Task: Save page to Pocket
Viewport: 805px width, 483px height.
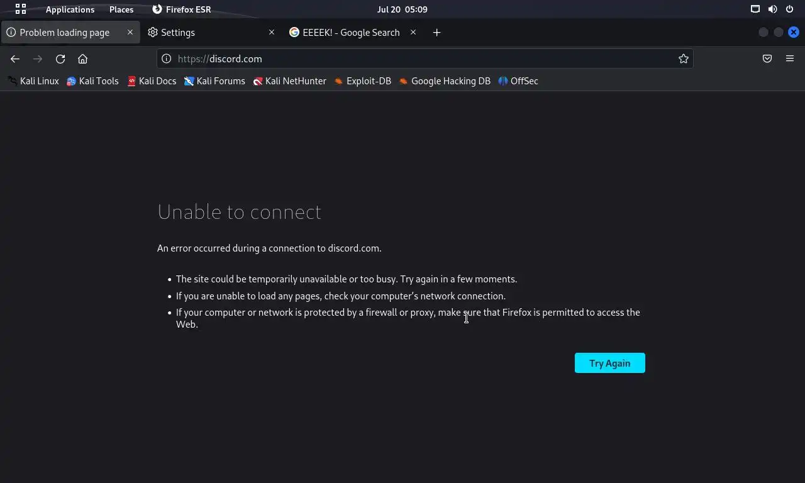Action: click(767, 58)
